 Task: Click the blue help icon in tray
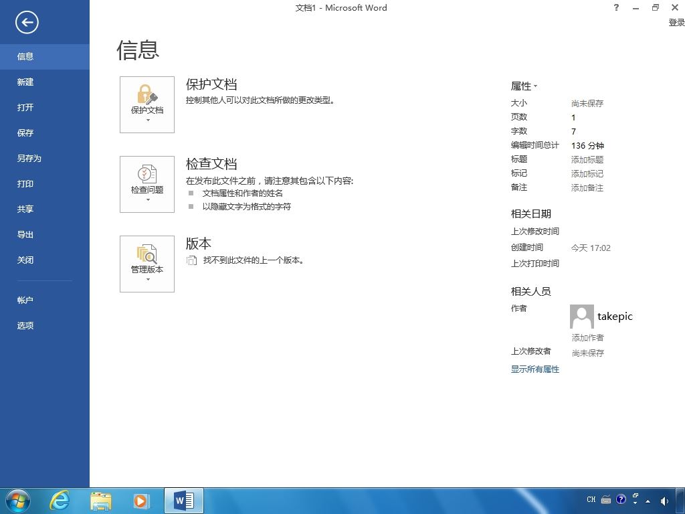[x=621, y=499]
